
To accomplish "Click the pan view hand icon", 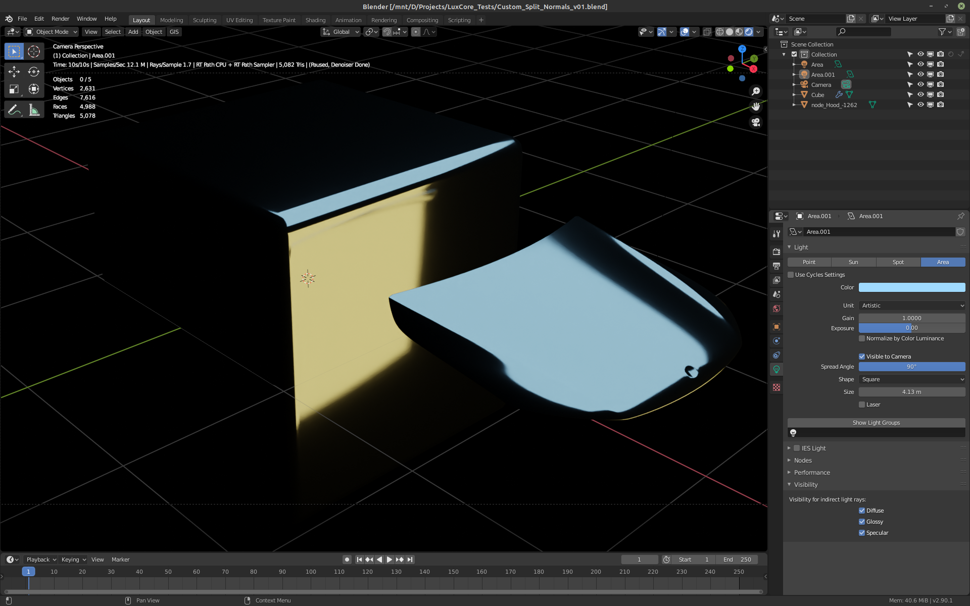I will (756, 107).
